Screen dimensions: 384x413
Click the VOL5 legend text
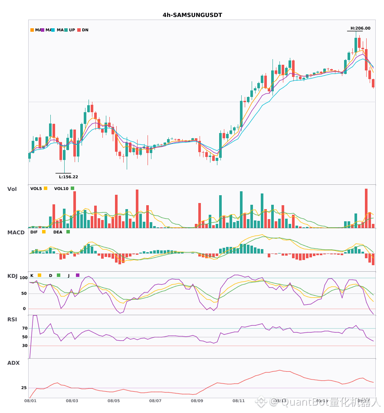36,189
